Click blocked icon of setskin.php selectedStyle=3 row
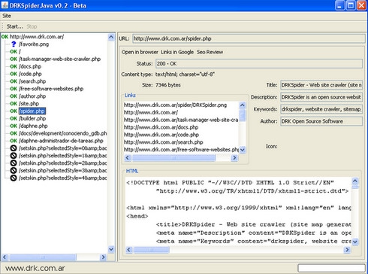Image resolution: width=368 pixels, height=274 pixels. tap(14, 171)
